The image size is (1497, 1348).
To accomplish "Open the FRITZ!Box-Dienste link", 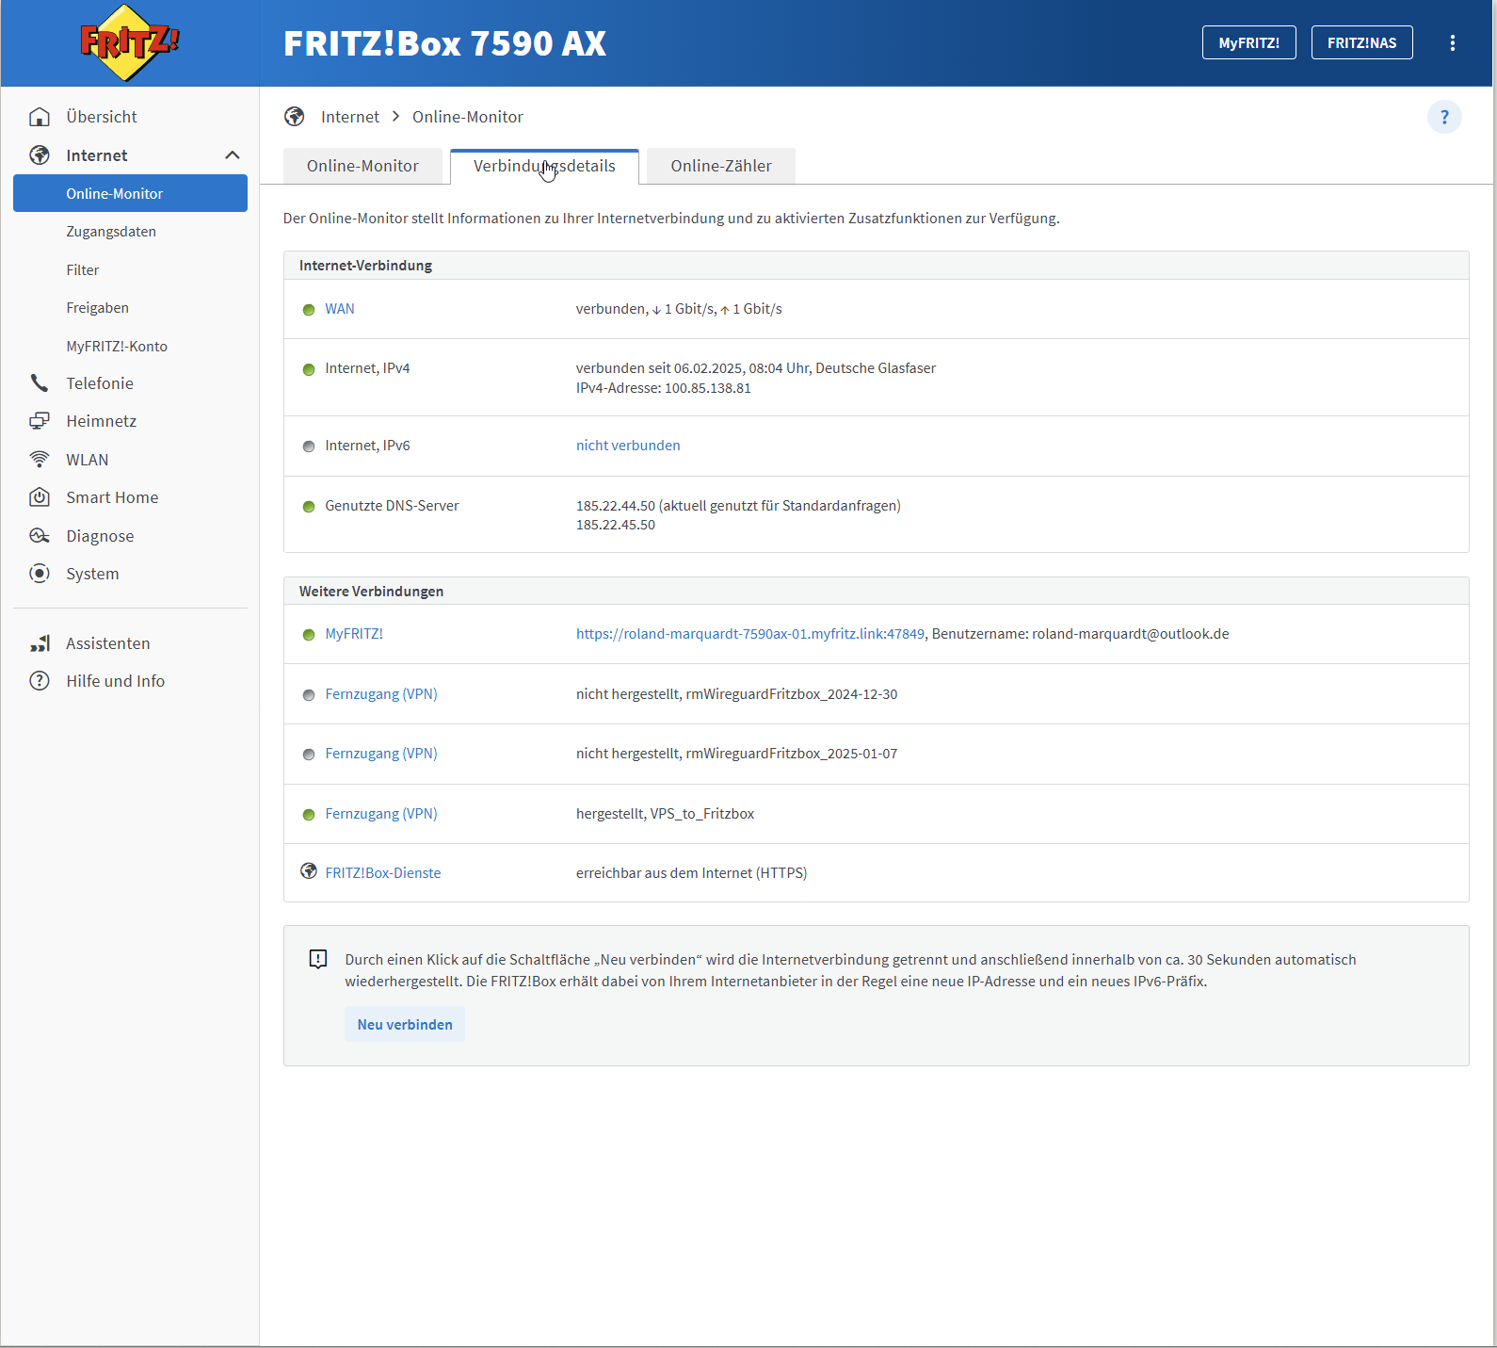I will pos(383,873).
